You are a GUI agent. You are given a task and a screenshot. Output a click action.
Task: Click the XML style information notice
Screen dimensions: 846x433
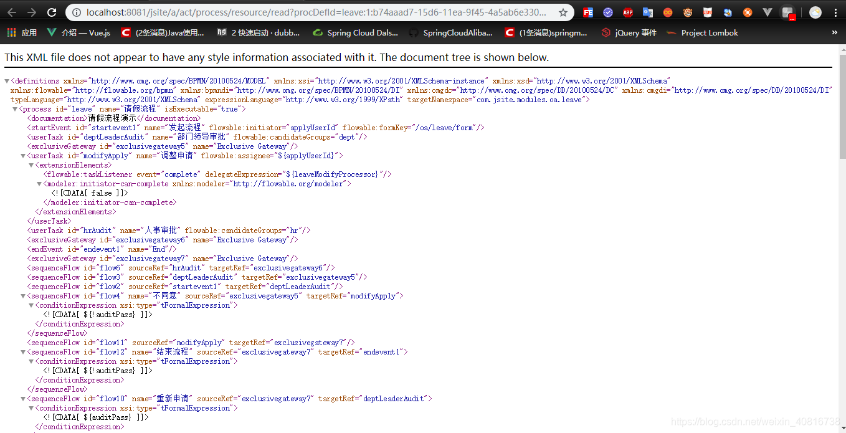(277, 57)
